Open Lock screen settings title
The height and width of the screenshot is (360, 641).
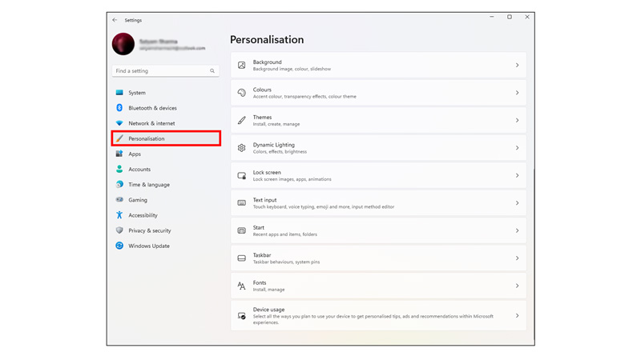(x=267, y=172)
